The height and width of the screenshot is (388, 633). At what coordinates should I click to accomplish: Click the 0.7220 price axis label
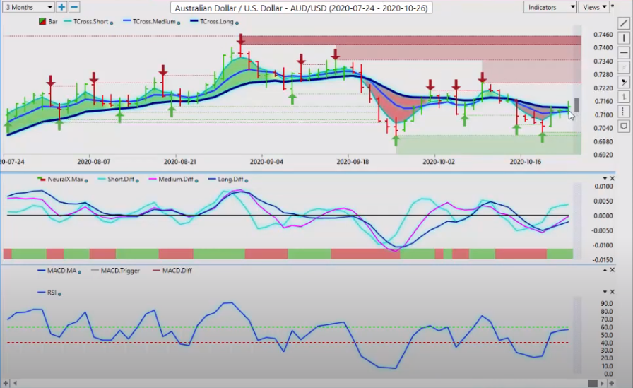(x=603, y=88)
